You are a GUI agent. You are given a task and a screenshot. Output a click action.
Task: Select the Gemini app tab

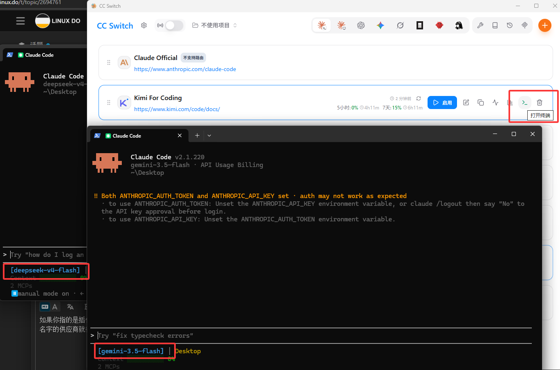click(381, 25)
